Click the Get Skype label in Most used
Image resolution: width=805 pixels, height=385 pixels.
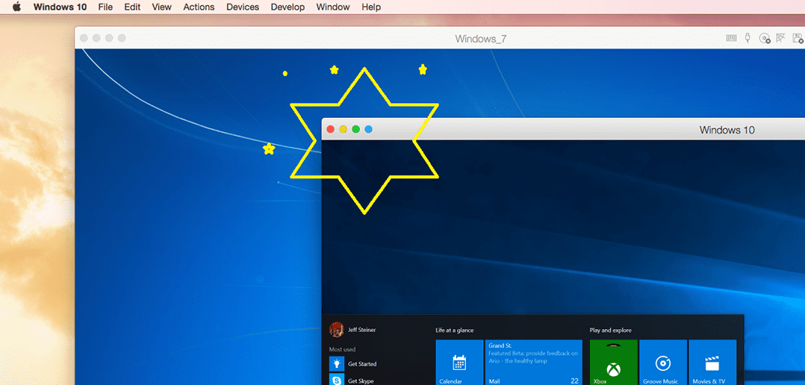(x=361, y=381)
